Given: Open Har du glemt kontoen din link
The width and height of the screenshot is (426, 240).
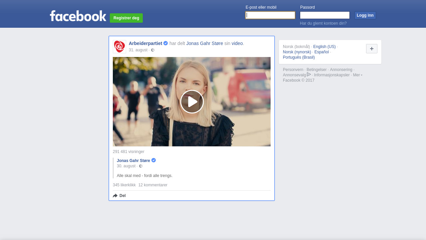Looking at the screenshot, I should [323, 23].
